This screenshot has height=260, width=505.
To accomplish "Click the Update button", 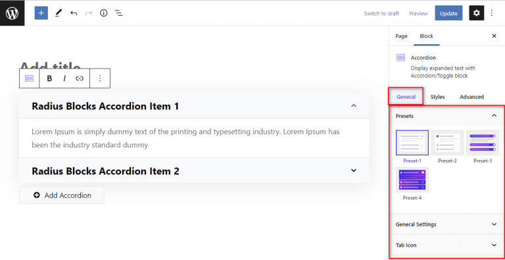I will pos(448,13).
